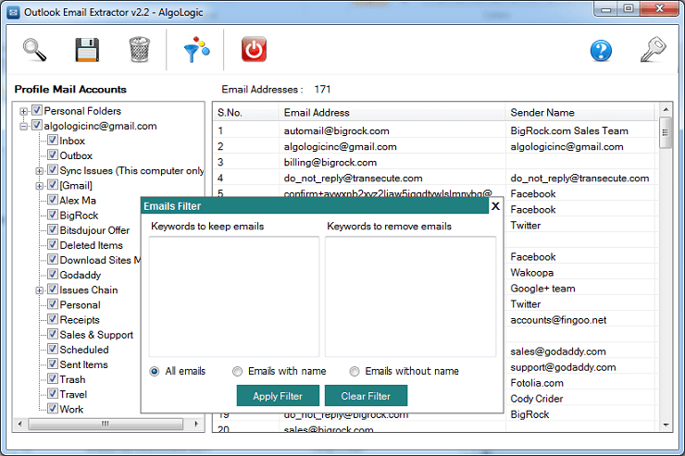The width and height of the screenshot is (685, 456).
Task: Uncheck the Outbox folder checkbox
Action: pyautogui.click(x=53, y=154)
